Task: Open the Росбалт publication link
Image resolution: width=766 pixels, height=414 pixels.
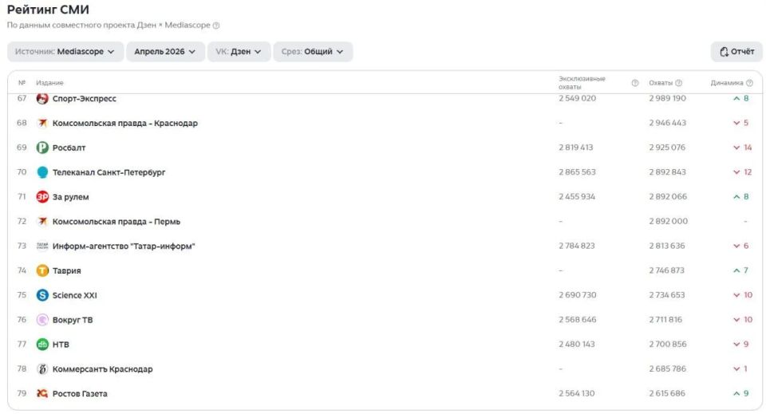Action: [x=69, y=148]
